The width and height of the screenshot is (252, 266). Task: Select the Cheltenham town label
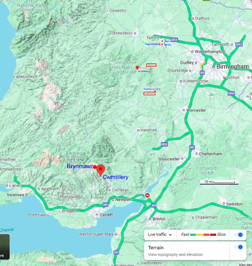point(211,154)
